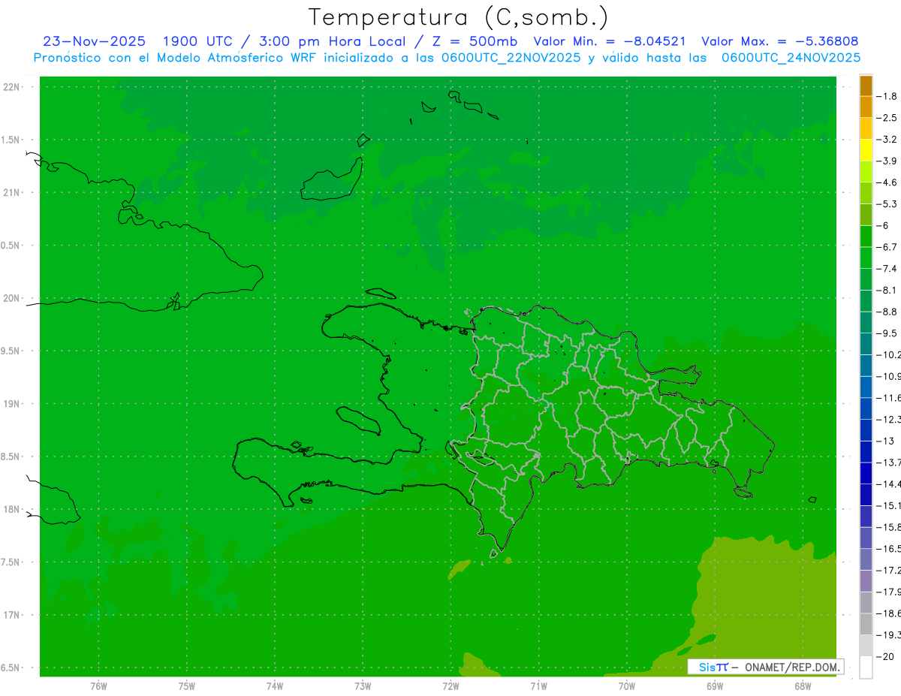Click the '-3.9' colorbar value
Image resolution: width=901 pixels, height=696 pixels.
tap(887, 161)
